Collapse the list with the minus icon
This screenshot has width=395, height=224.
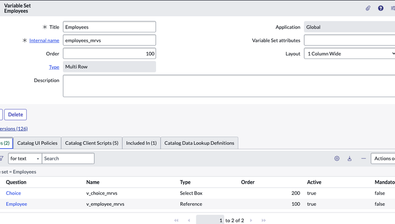363,158
